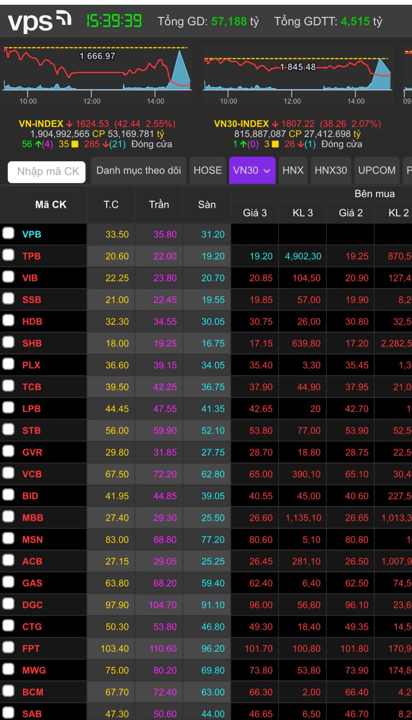
Task: Sort by the Trần column header
Action: 159,204
